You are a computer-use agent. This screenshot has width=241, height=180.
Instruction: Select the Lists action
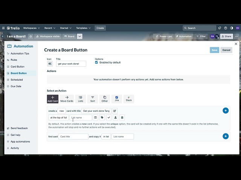point(81,99)
